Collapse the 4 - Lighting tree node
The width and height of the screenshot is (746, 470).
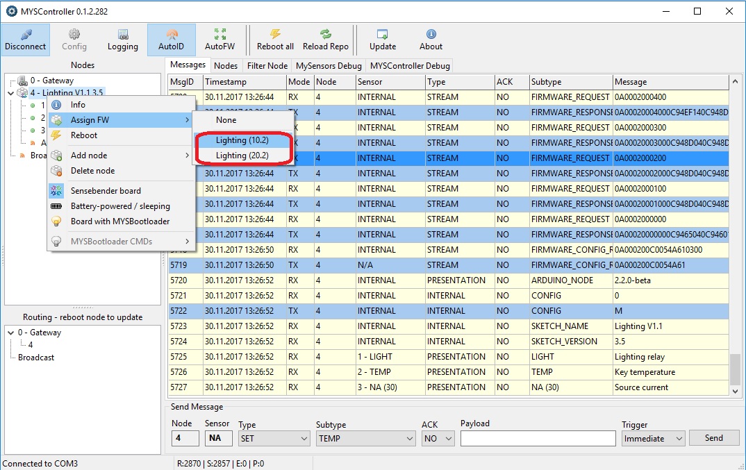[x=10, y=93]
